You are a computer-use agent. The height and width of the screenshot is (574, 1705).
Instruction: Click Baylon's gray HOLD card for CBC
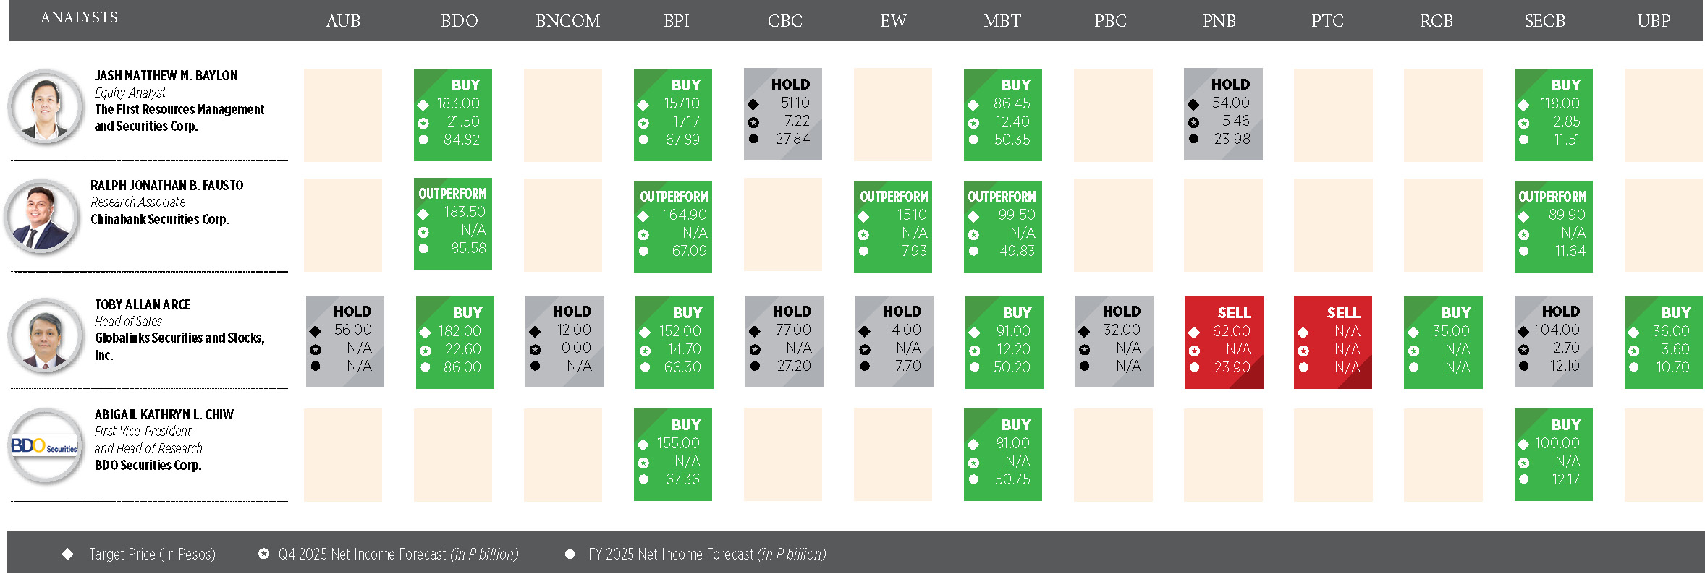[x=782, y=114]
